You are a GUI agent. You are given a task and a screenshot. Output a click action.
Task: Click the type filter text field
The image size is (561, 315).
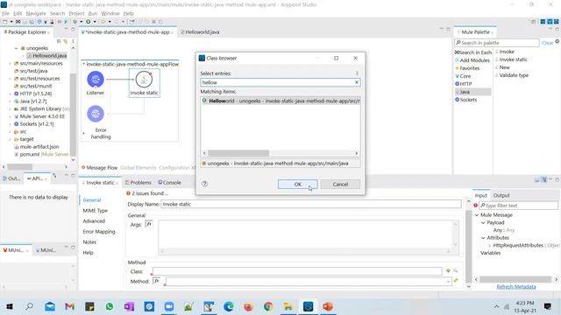(x=518, y=206)
